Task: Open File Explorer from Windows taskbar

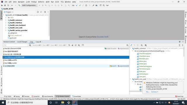Action: click(63, 102)
